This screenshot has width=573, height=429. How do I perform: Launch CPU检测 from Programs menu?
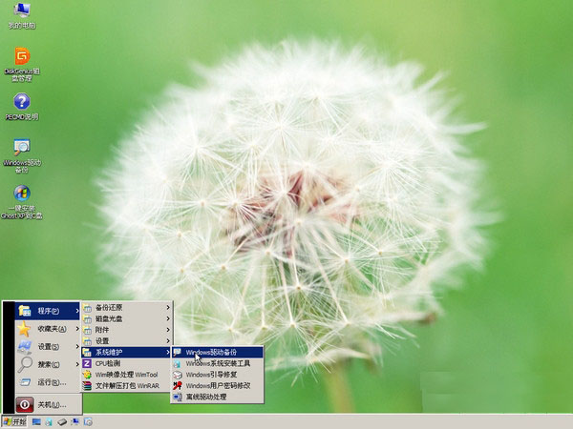pyautogui.click(x=124, y=363)
